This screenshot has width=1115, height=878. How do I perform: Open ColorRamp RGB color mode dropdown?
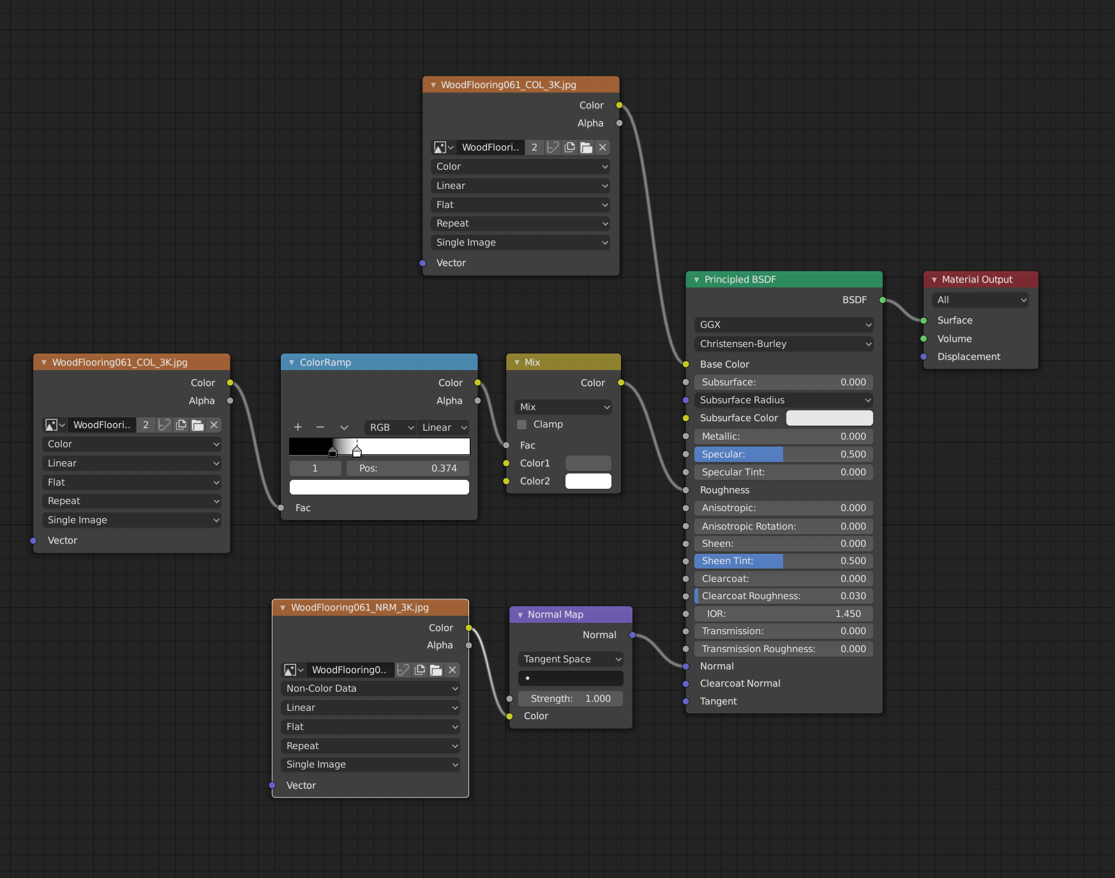click(390, 428)
